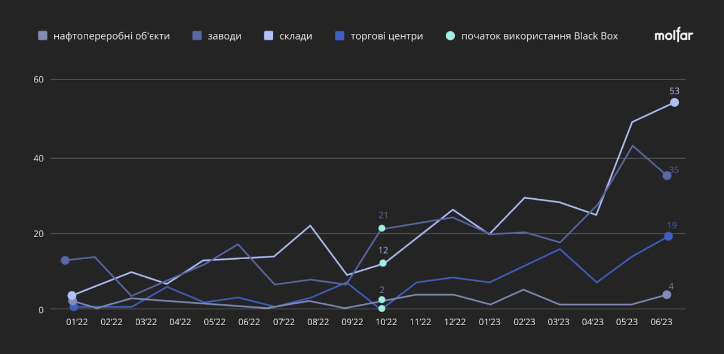This screenshot has height=354, width=724.
Task: Select the заводи legend label text
Action: pos(225,36)
